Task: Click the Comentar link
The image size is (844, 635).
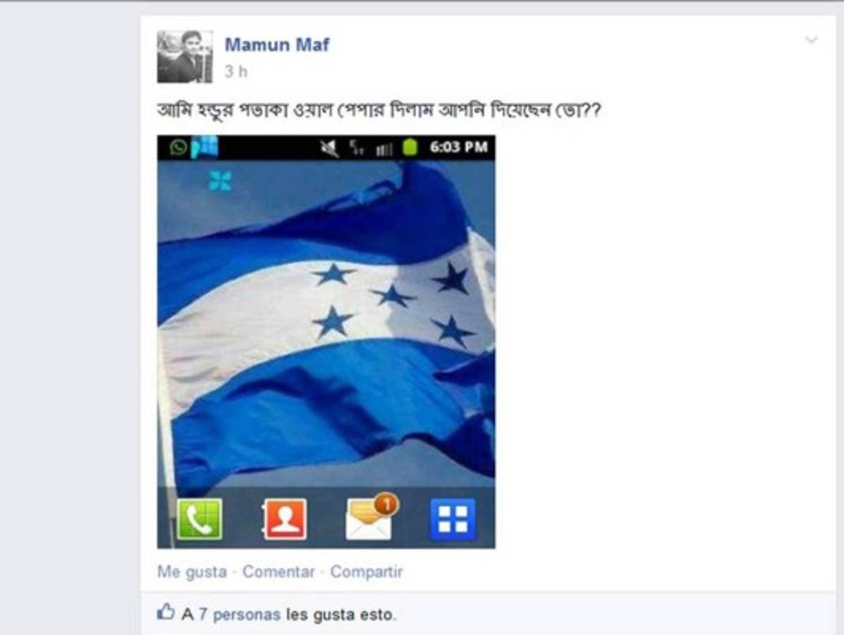Action: 279,571
